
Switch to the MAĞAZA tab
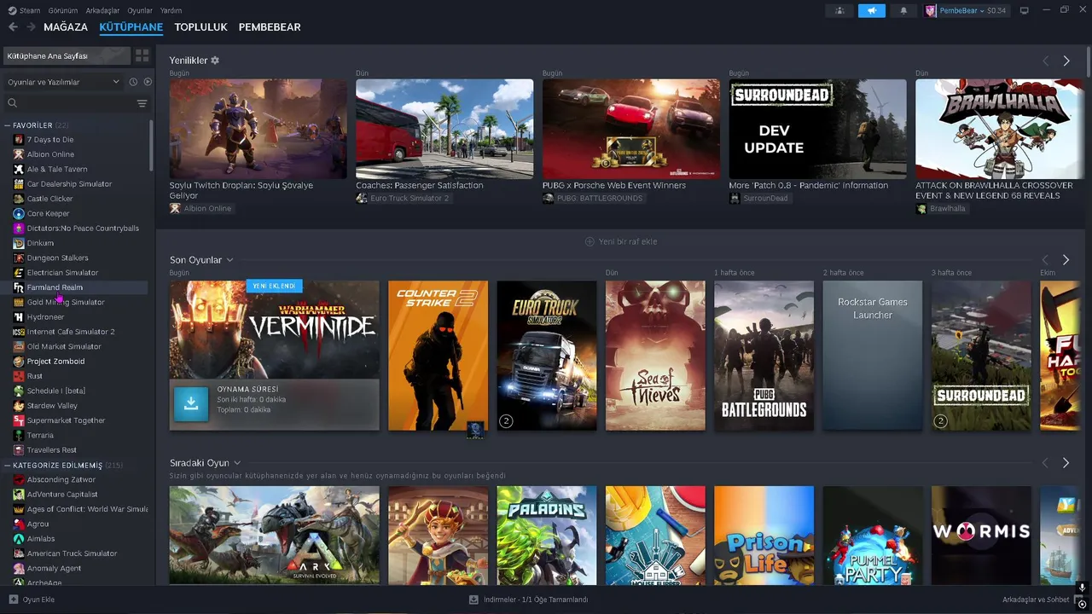click(x=66, y=27)
